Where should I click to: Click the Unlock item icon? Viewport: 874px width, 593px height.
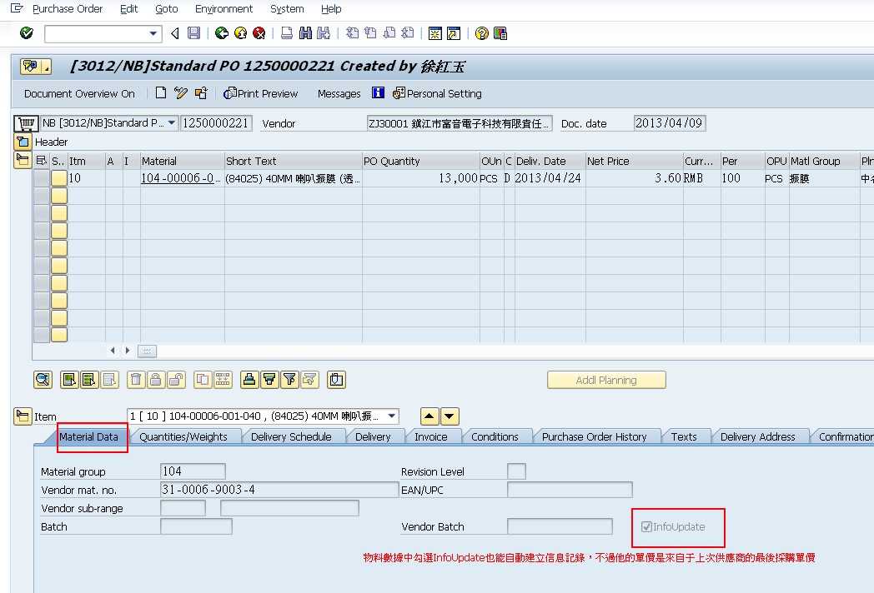[176, 380]
